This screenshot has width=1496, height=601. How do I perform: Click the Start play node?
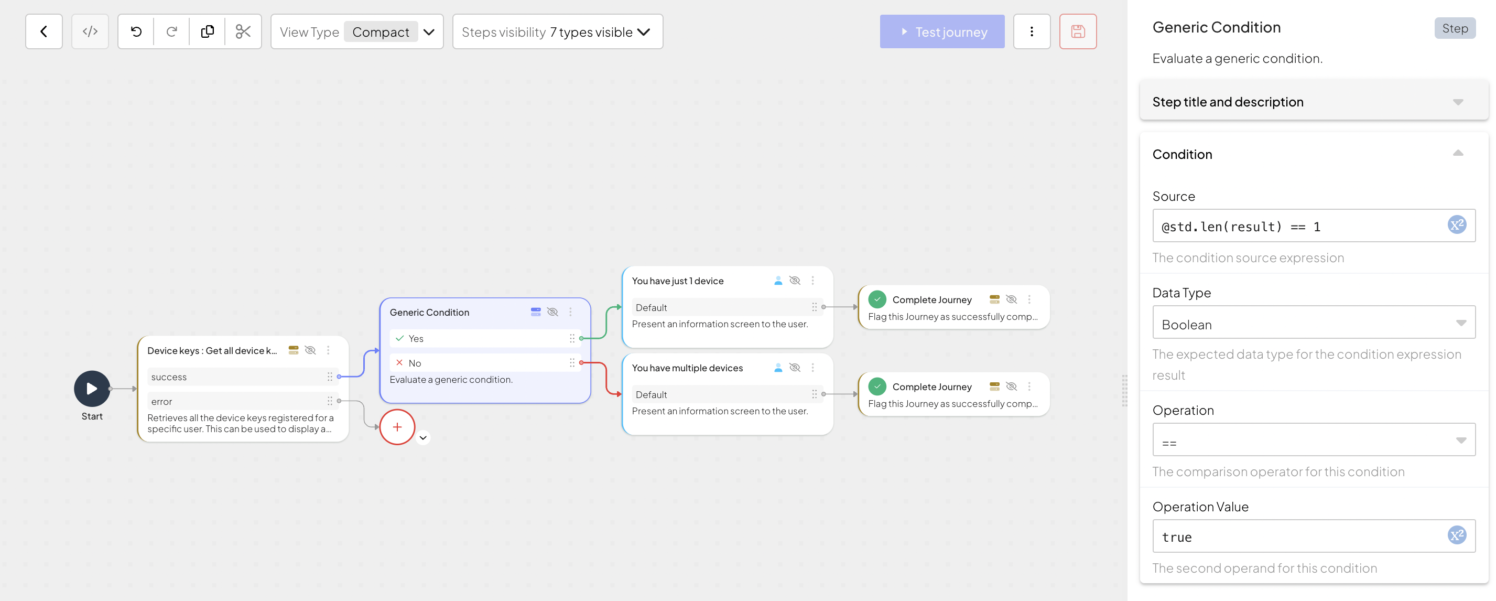coord(92,388)
